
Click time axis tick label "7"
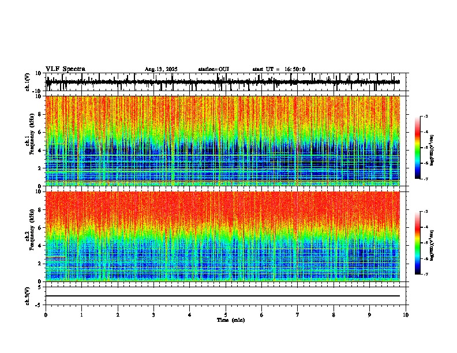click(x=298, y=315)
